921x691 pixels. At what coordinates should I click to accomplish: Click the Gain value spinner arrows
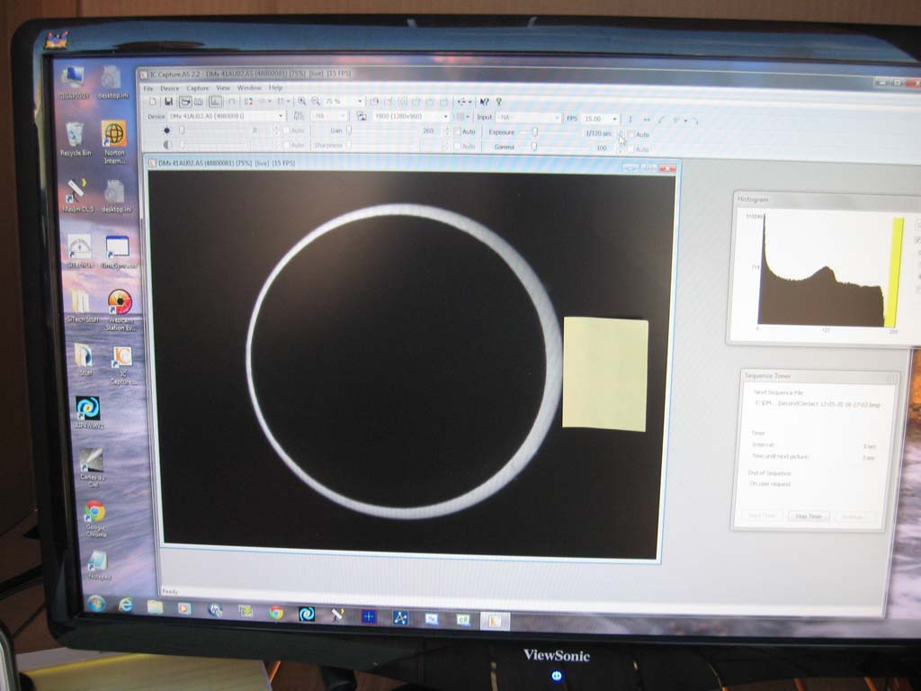tap(447, 131)
